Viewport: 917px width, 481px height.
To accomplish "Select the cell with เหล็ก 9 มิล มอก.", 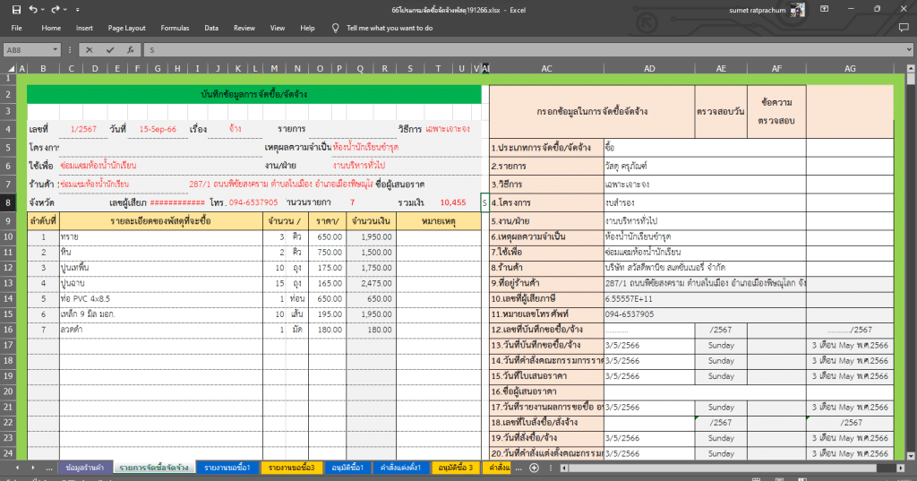I will (161, 314).
